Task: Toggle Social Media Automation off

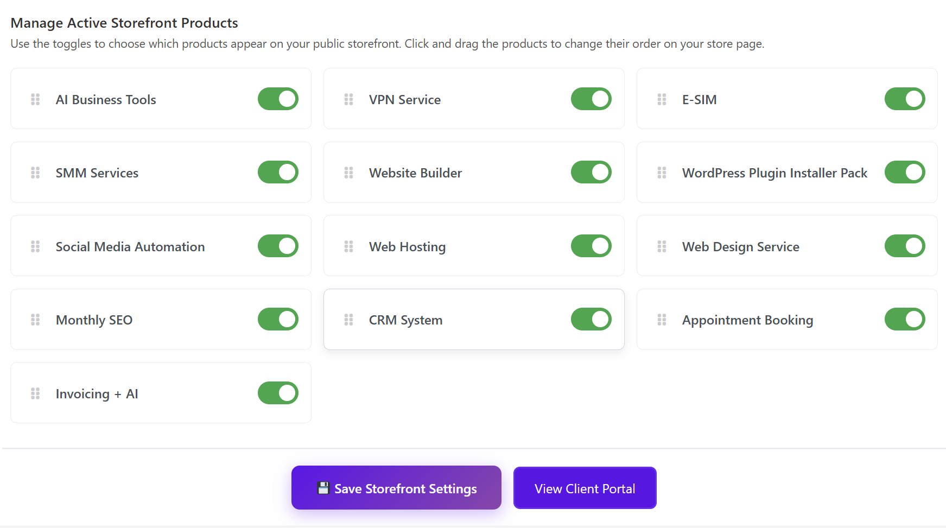Action: point(278,246)
